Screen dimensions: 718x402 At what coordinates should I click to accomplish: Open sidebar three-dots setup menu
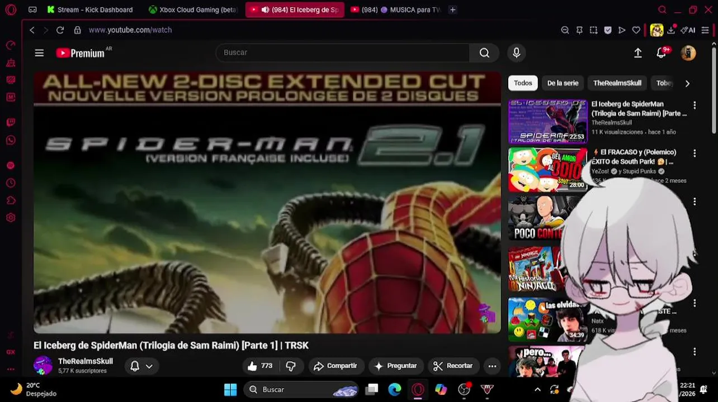(11, 369)
